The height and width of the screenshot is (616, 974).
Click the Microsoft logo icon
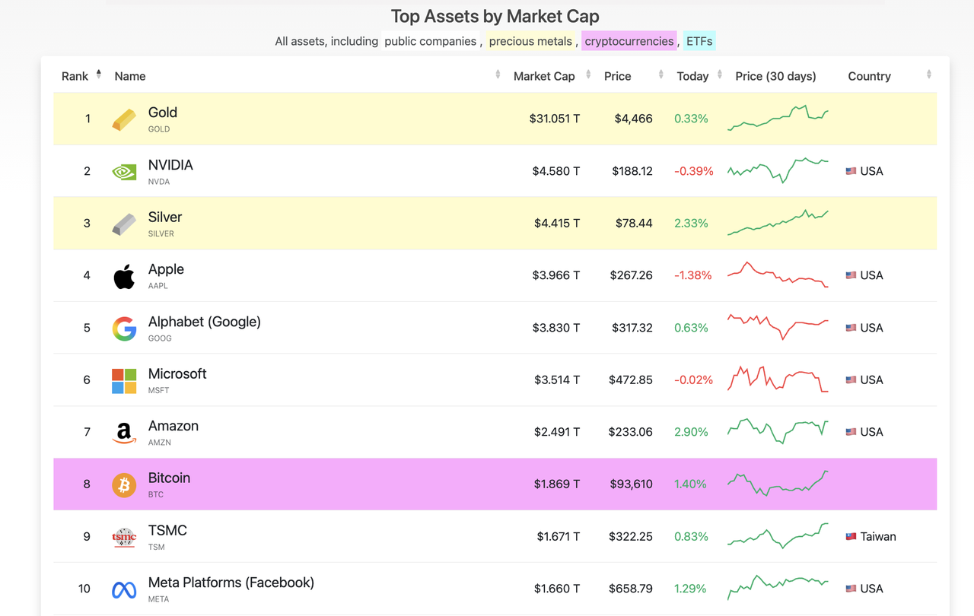pos(124,380)
